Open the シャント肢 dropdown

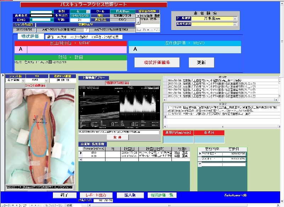23,81
